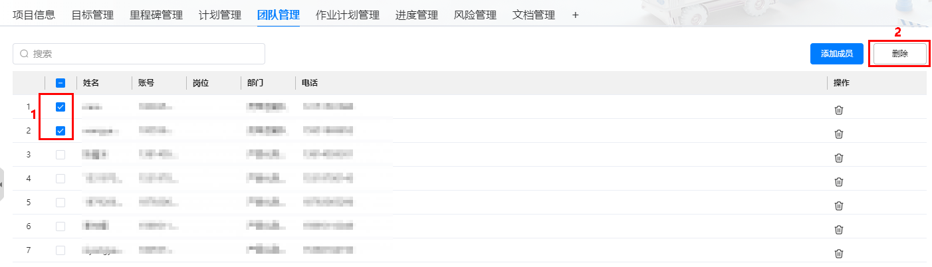Click the 删除 button
Image resolution: width=932 pixels, height=267 pixels.
click(900, 54)
